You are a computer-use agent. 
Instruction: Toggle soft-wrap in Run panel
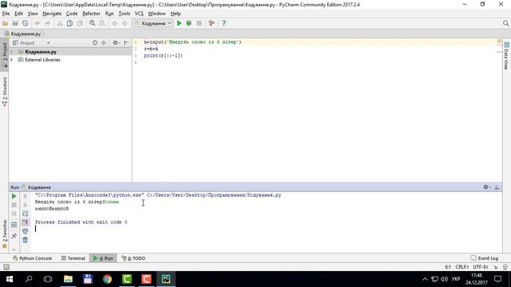pos(25,214)
